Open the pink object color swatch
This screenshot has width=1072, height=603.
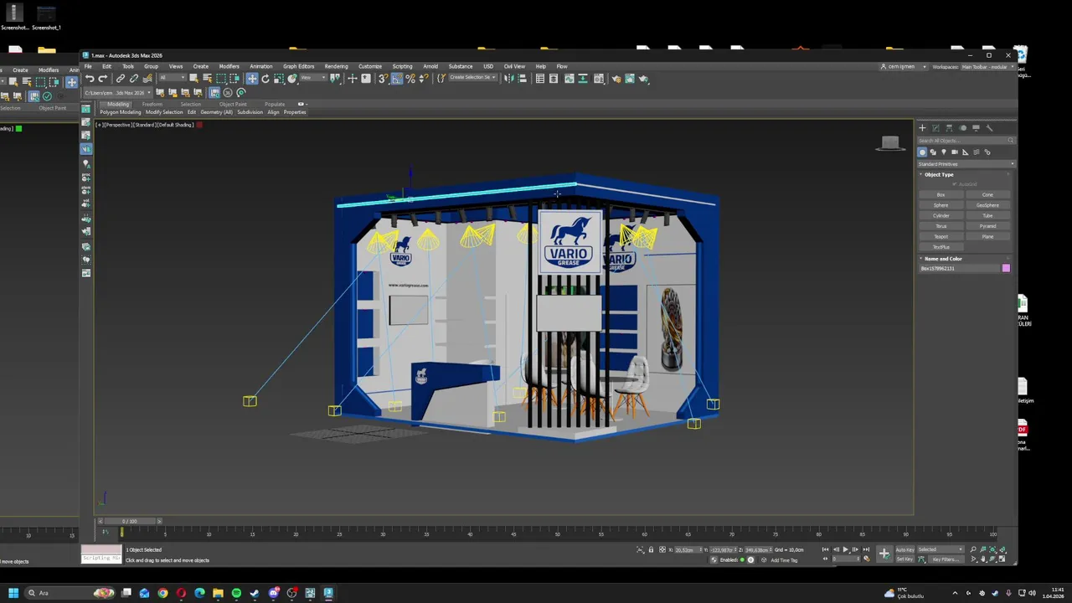point(1006,269)
